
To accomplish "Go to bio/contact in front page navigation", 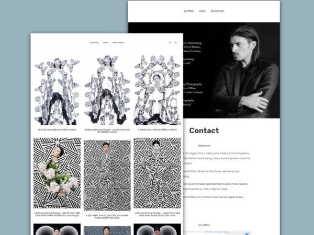I will tap(118, 43).
